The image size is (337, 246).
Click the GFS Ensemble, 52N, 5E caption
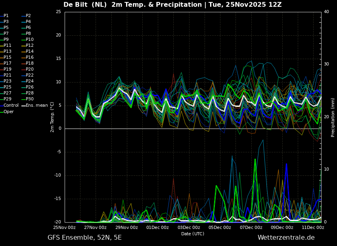(84, 238)
